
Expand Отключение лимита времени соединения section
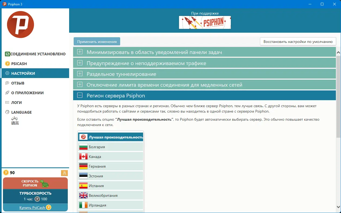click(x=204, y=85)
